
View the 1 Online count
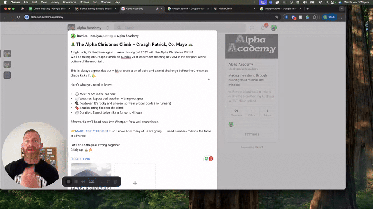(x=252, y=112)
